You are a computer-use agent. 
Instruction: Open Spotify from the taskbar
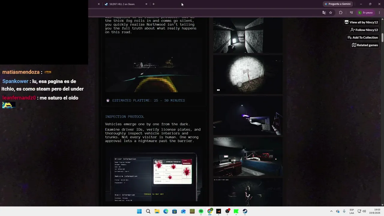tap(201, 211)
